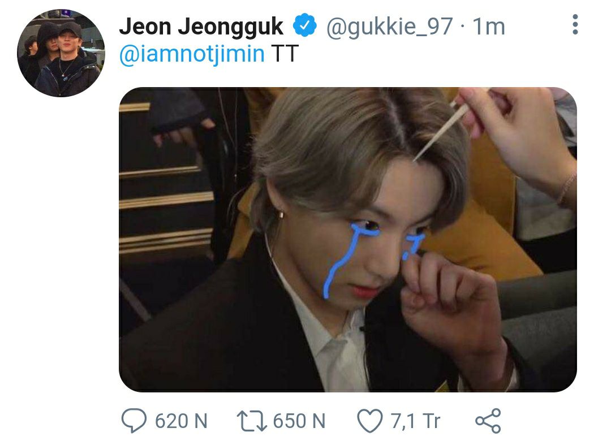Open the three-dot more options menu
The image size is (611, 445).
point(575,24)
